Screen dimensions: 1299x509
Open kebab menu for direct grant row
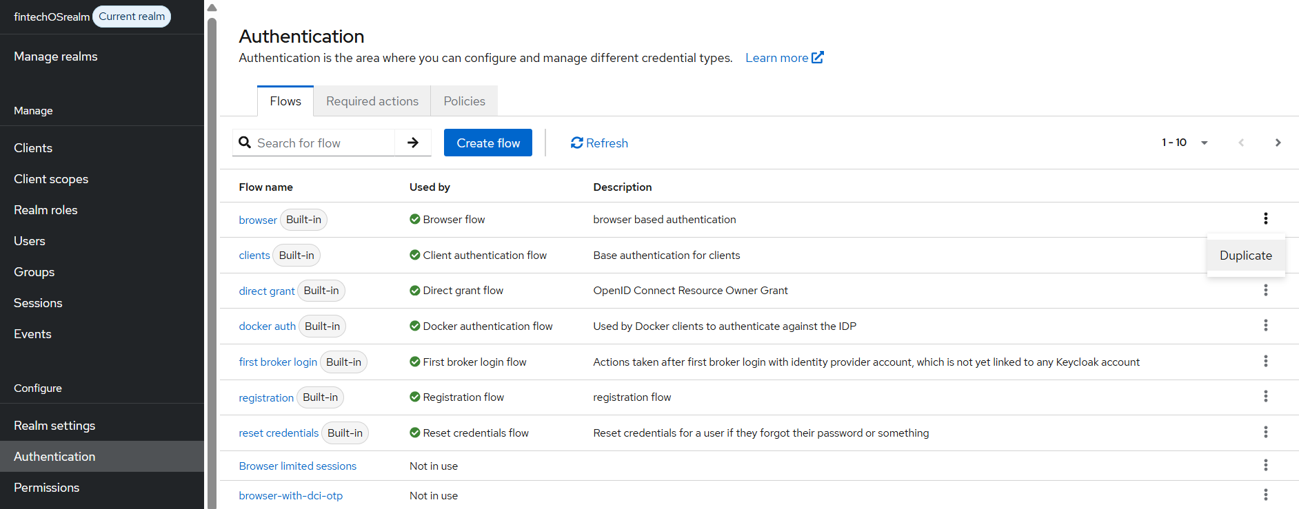(x=1265, y=290)
